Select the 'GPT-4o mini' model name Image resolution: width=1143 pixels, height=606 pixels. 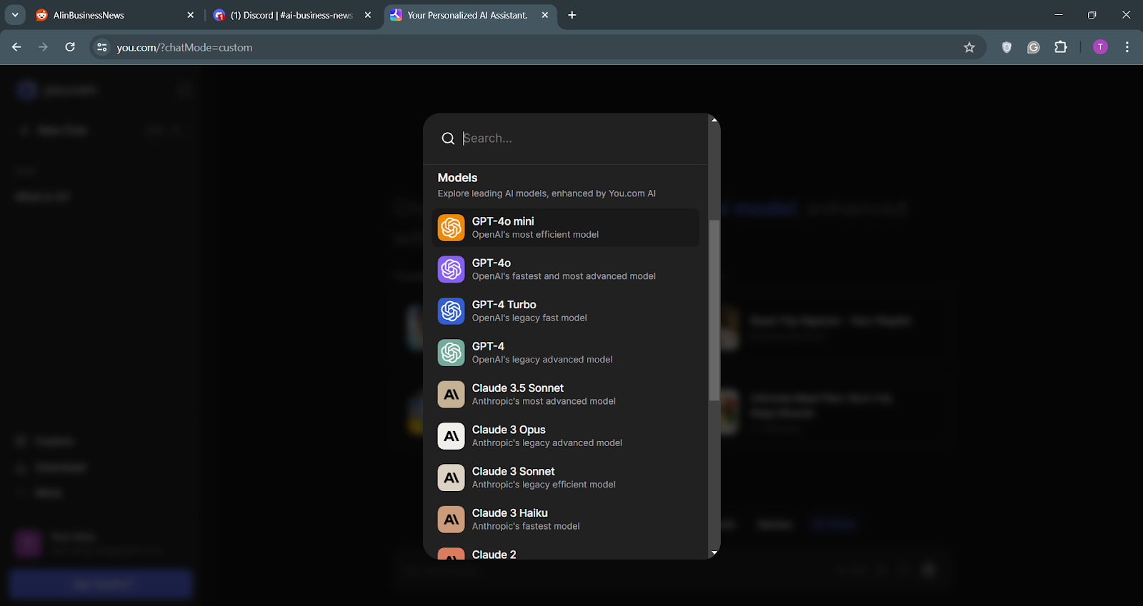tap(503, 221)
